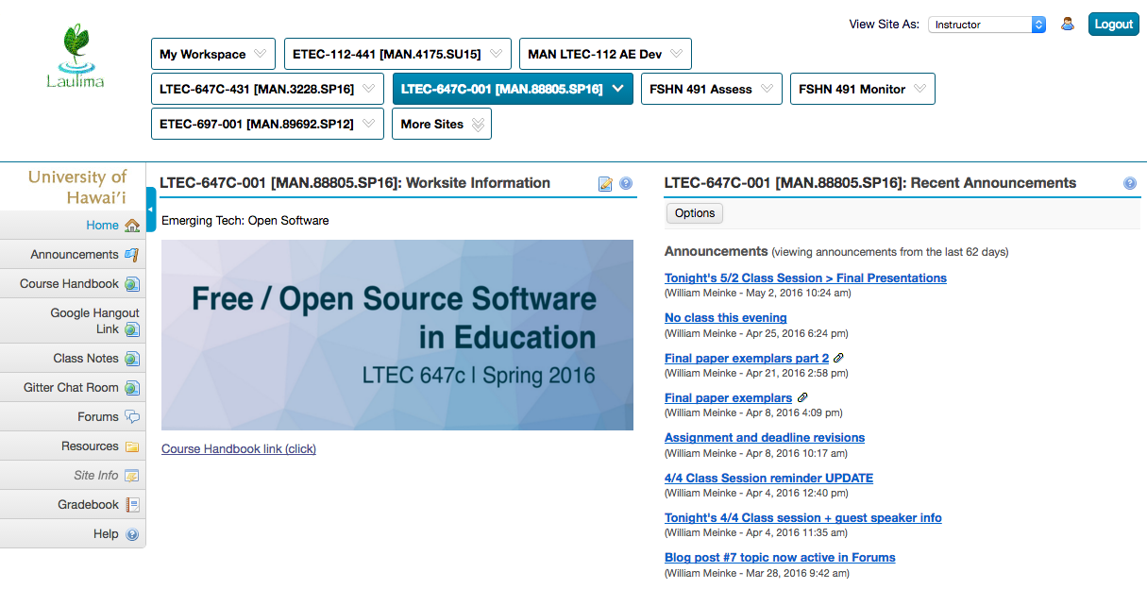Open Gitter Chat Room tool
The image size is (1147, 589).
(72, 388)
